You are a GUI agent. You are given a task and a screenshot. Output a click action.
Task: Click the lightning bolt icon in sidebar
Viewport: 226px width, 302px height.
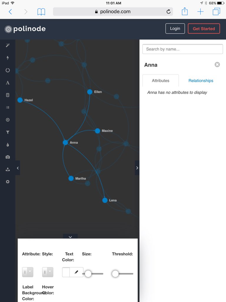tap(8, 58)
